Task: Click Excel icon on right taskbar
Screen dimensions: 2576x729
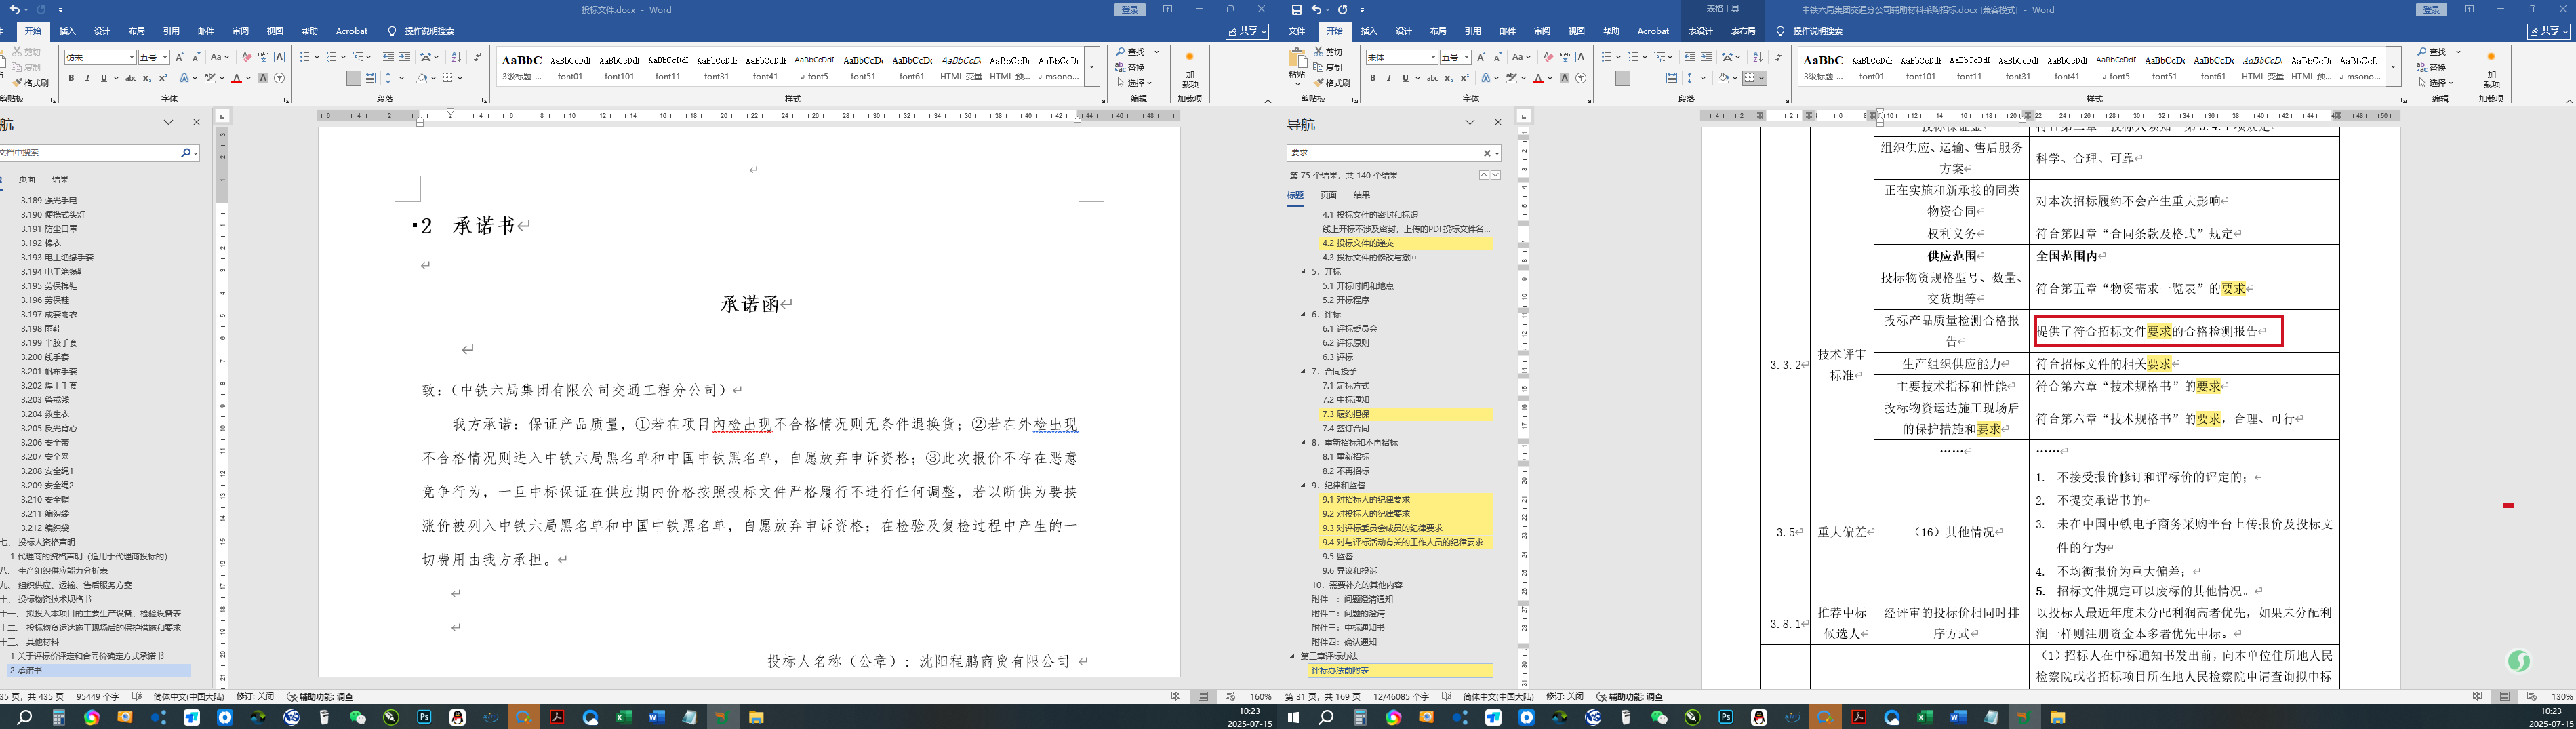Action: click(1925, 717)
